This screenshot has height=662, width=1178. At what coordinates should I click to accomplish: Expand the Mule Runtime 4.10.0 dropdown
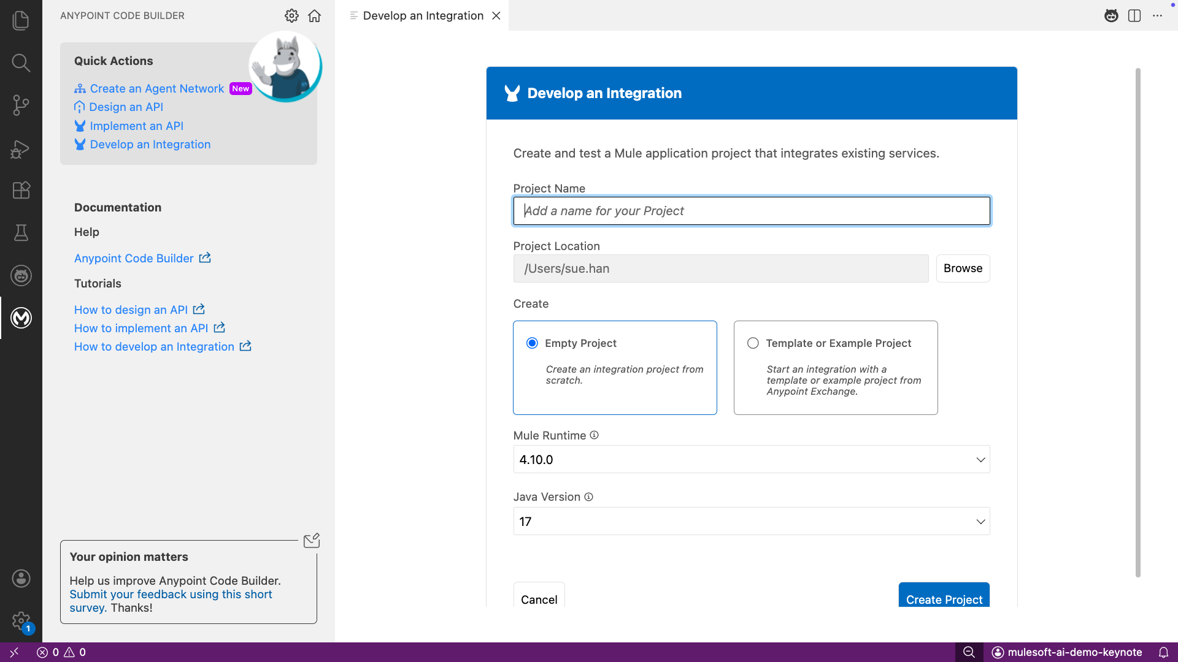(x=751, y=460)
